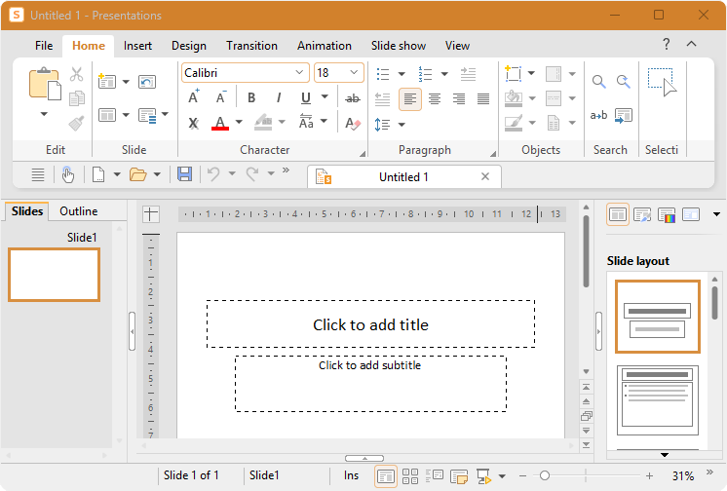Click the zoom in plus button
This screenshot has height=491, width=727.
click(649, 475)
